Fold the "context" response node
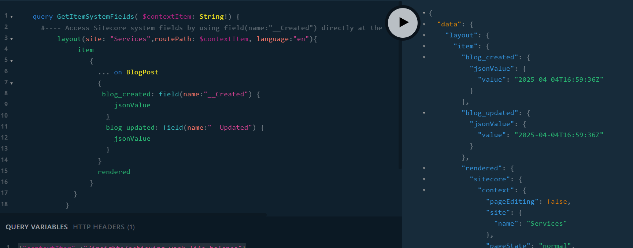Viewport: 633px width, 248px height. (424, 190)
